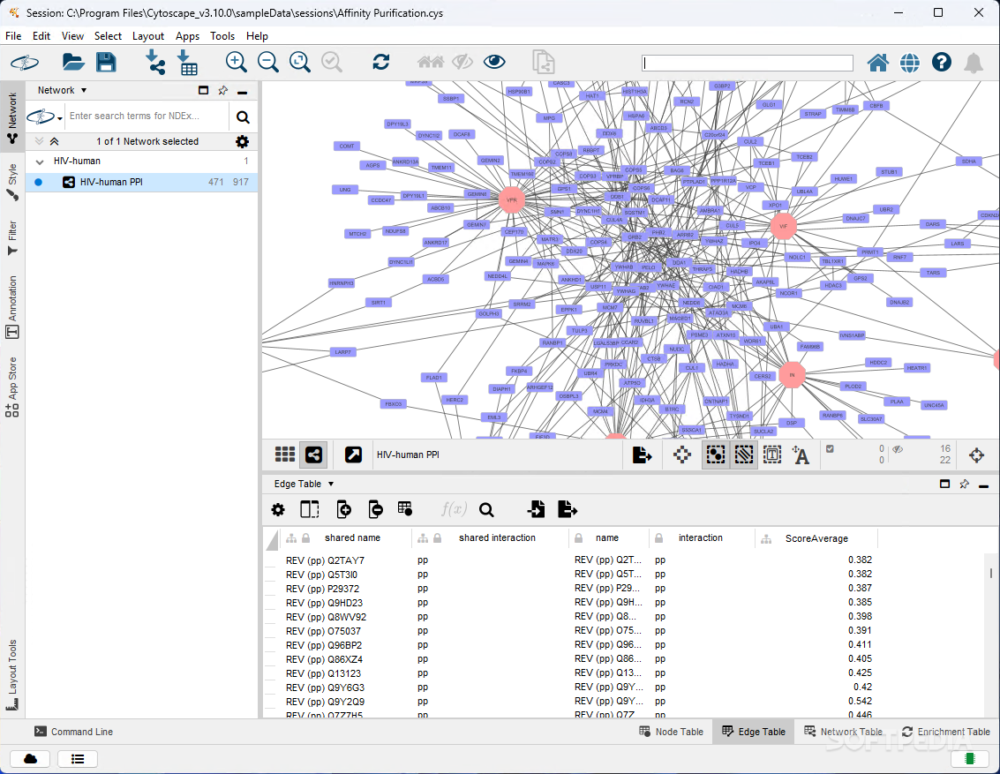
Task: Detach network view window icon
Action: pyautogui.click(x=353, y=455)
